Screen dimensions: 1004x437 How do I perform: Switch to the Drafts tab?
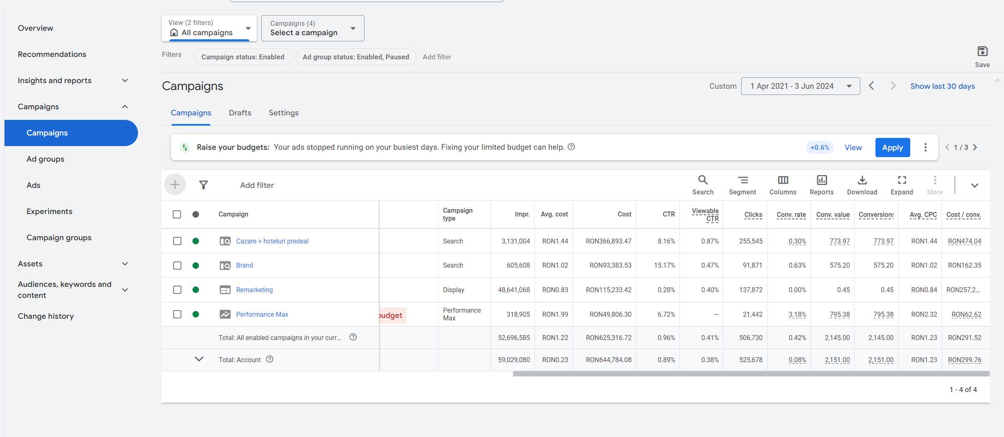(240, 113)
